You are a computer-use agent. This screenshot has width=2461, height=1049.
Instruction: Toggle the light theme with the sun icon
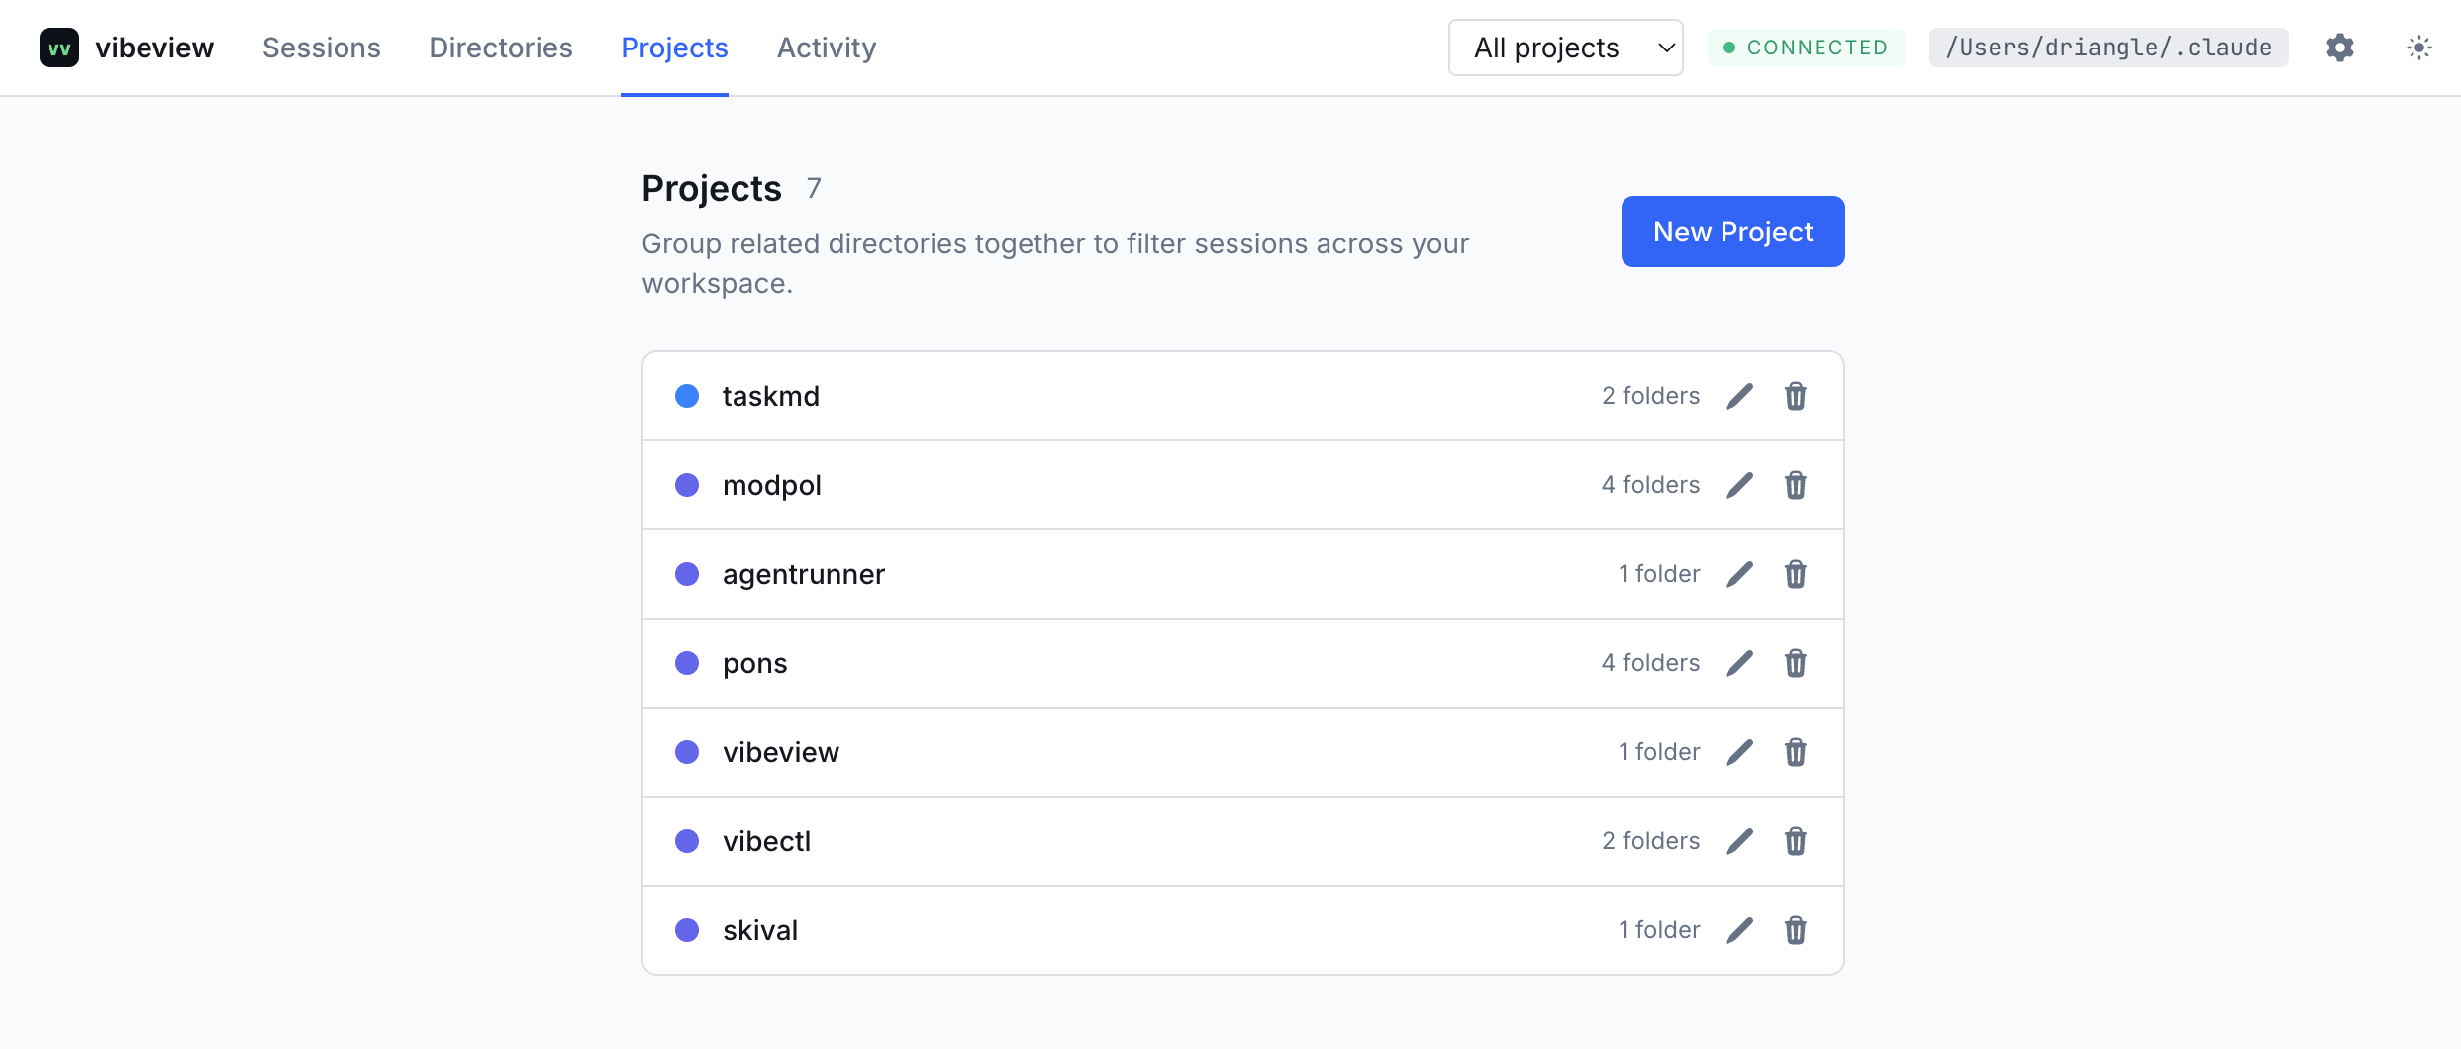[2419, 47]
